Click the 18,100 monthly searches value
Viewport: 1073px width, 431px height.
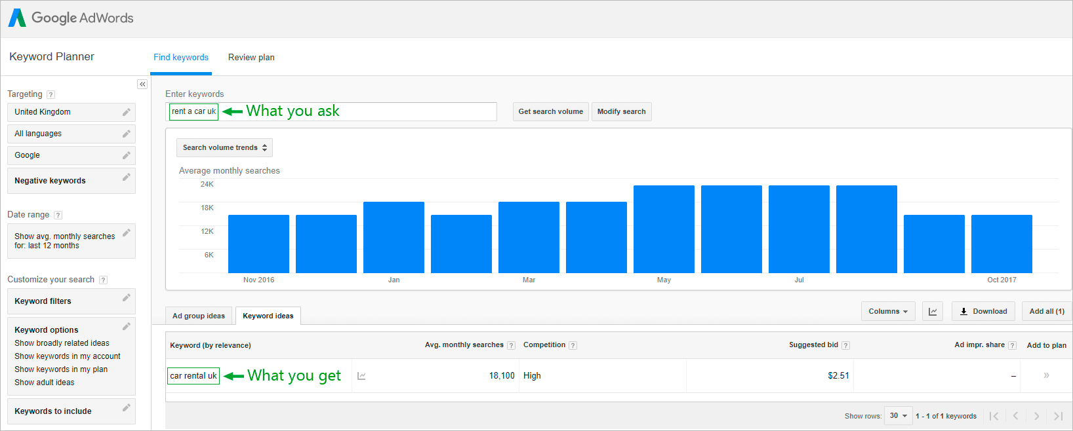click(502, 376)
